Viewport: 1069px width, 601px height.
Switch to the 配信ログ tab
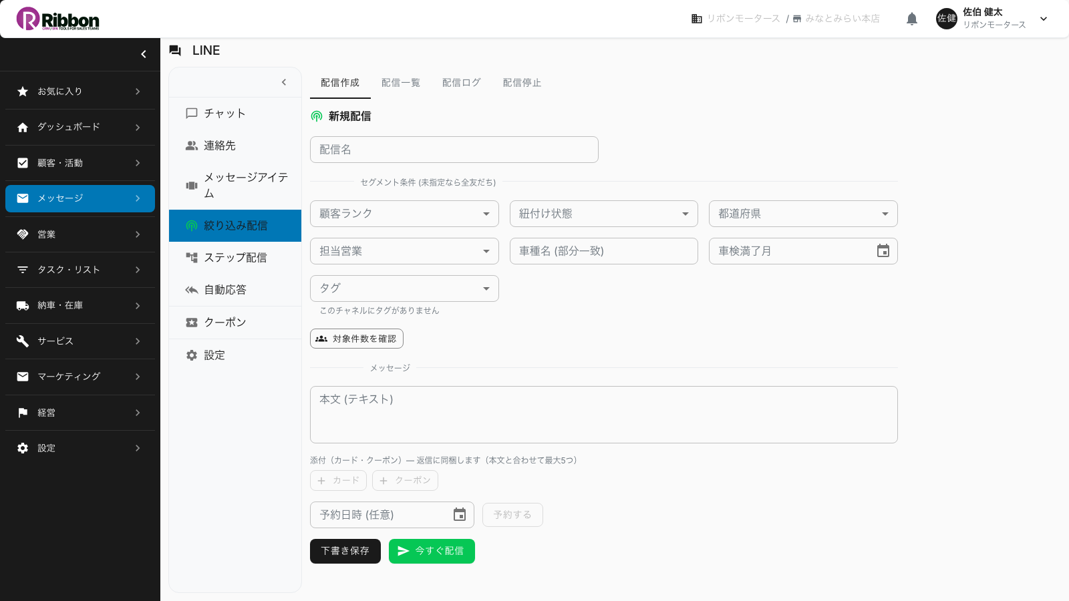pyautogui.click(x=462, y=83)
